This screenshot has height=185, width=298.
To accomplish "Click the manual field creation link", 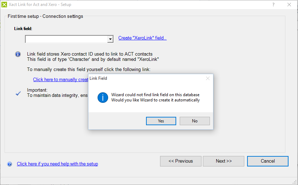I will click(x=61, y=79).
